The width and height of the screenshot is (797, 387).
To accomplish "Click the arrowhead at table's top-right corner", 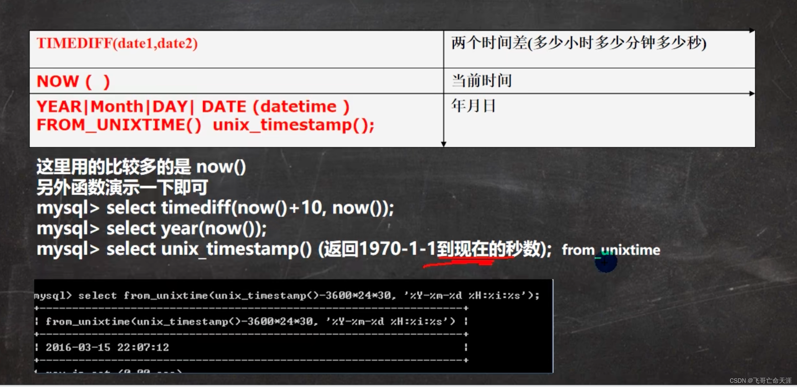I will 752,31.
